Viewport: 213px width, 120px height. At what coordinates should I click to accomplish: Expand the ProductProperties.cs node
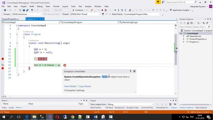click(x=184, y=39)
